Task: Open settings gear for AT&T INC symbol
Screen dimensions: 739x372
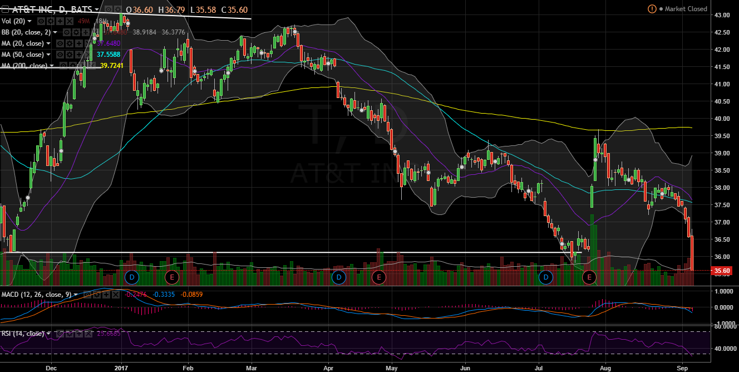Action: [119, 9]
